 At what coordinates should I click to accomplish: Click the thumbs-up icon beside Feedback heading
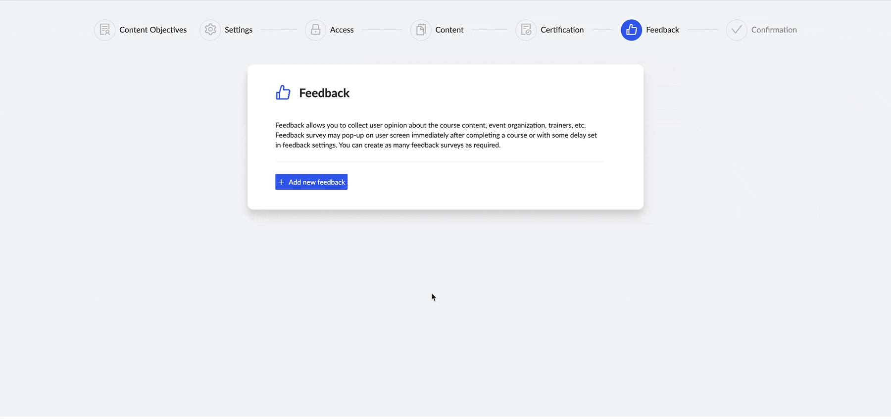(283, 93)
